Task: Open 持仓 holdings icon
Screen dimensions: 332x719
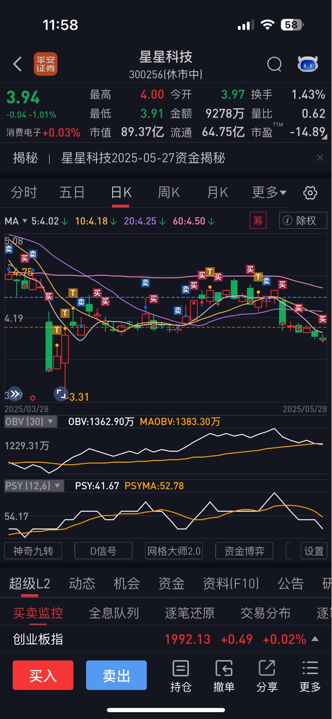Action: 180,676
